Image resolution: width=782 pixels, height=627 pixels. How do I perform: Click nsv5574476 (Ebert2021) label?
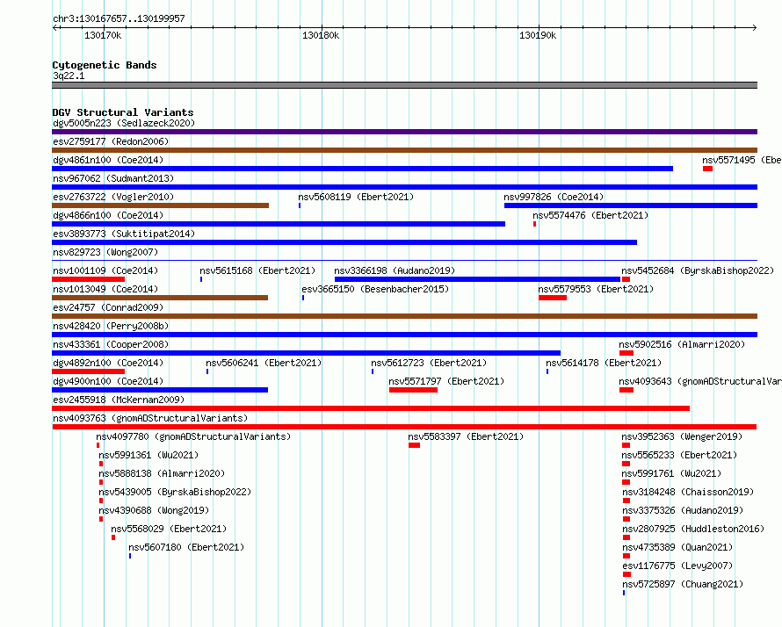(590, 215)
